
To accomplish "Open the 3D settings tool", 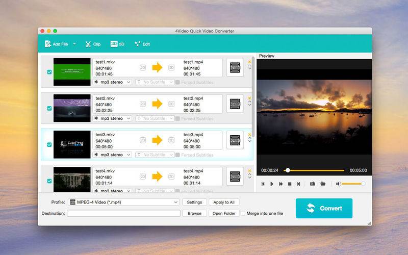I will coord(117,44).
